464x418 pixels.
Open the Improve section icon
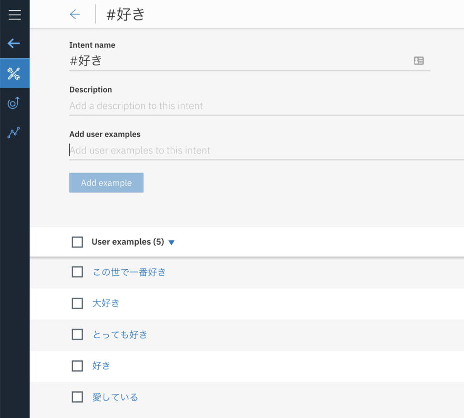pos(14,103)
